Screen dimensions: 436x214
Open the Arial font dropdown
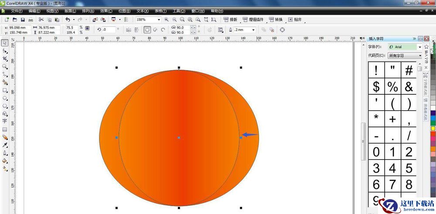tap(420, 47)
